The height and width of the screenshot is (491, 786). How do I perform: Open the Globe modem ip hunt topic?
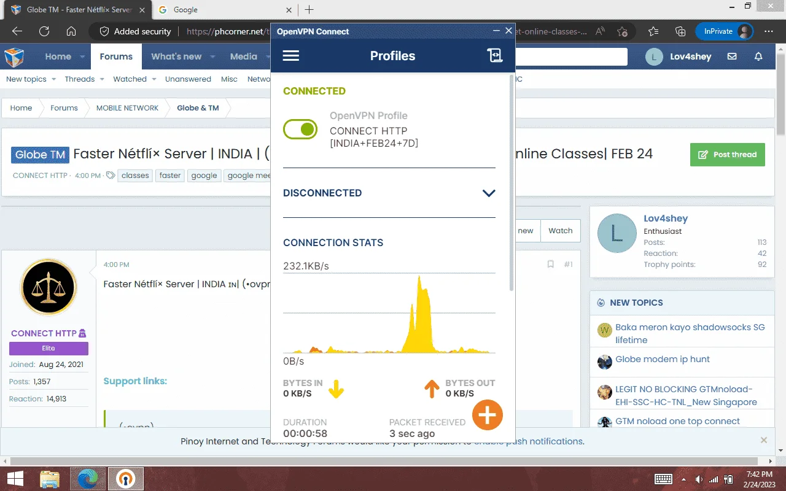tap(663, 359)
